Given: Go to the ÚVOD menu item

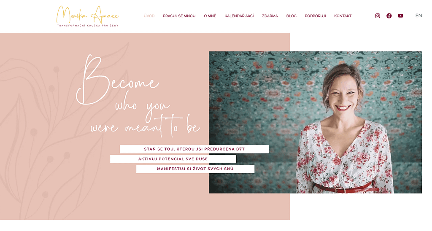Looking at the screenshot, I should [149, 16].
